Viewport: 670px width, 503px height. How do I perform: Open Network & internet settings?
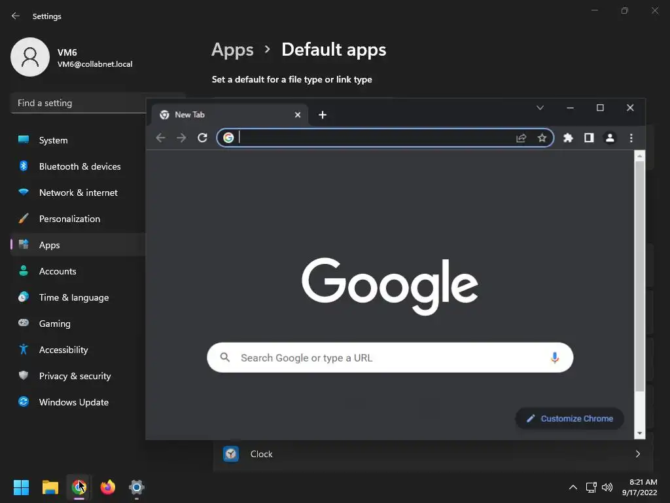click(79, 193)
